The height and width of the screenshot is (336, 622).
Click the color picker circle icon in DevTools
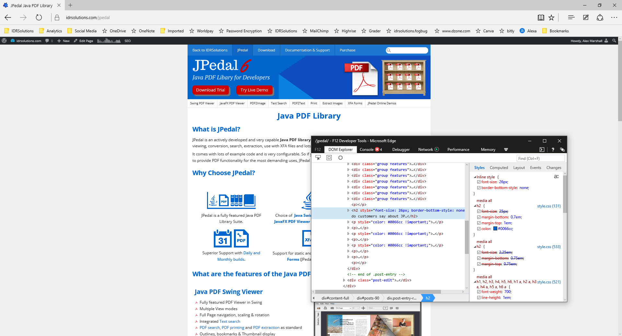340,158
